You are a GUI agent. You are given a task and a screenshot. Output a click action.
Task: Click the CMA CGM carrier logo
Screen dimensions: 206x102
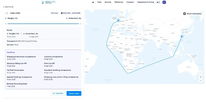click(7, 13)
